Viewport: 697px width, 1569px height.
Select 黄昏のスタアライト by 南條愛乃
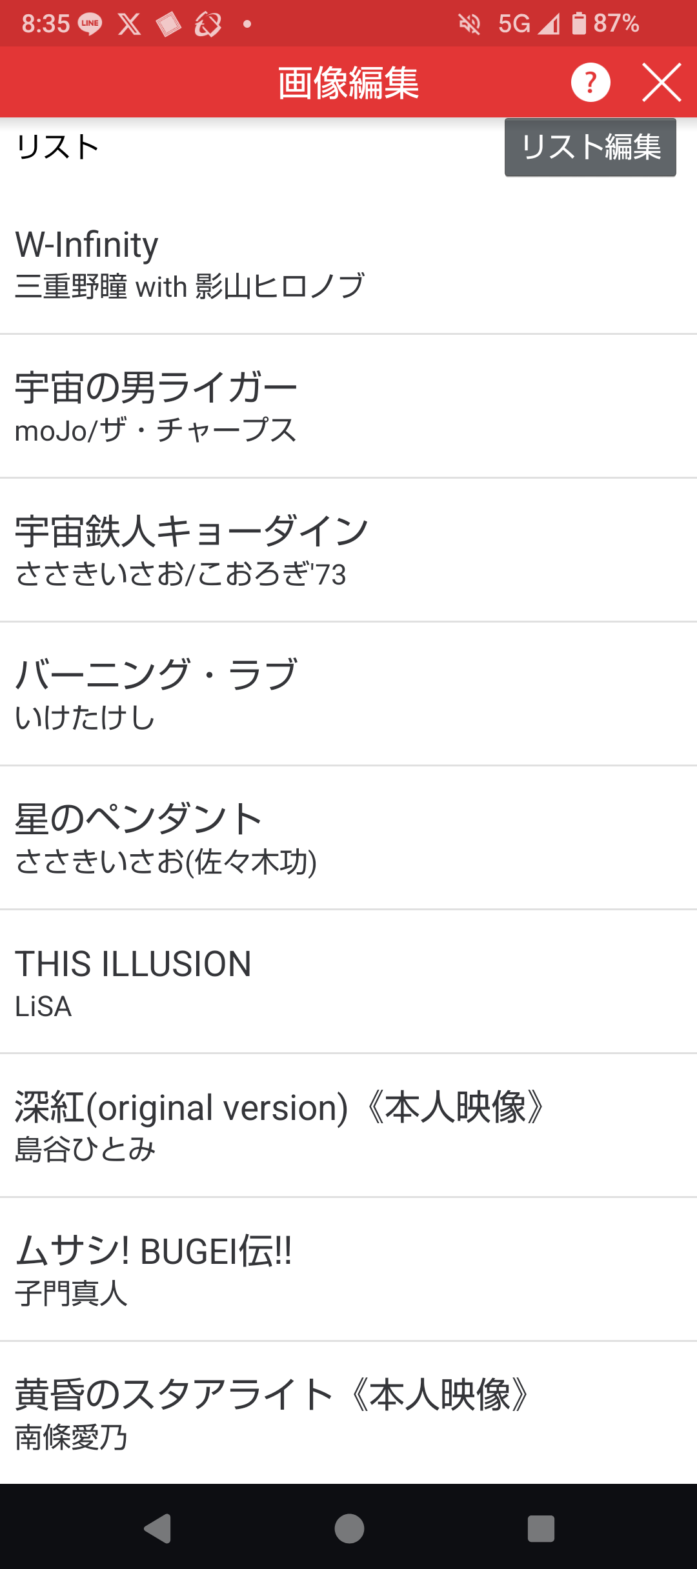pos(348,1413)
